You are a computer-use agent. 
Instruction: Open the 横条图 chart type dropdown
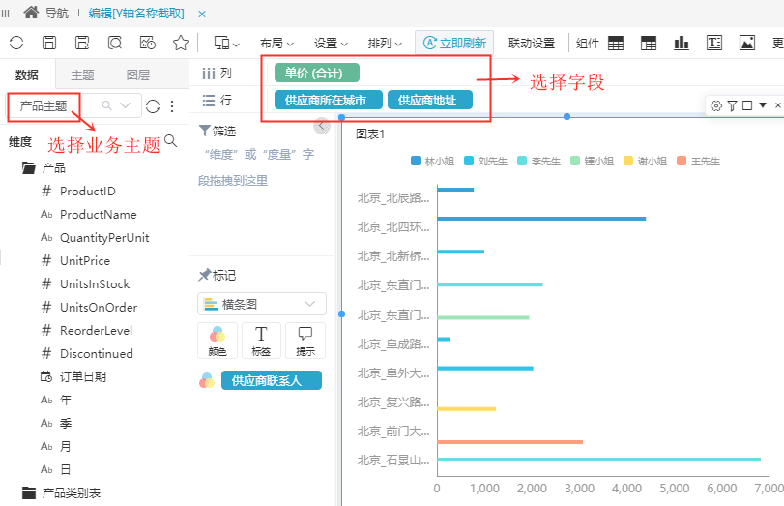pos(262,304)
